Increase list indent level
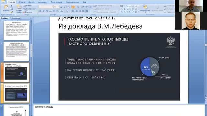Viewport: 207px width, 116px height. pos(87,7)
